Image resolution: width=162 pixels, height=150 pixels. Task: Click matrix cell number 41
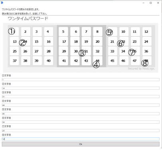(63, 61)
